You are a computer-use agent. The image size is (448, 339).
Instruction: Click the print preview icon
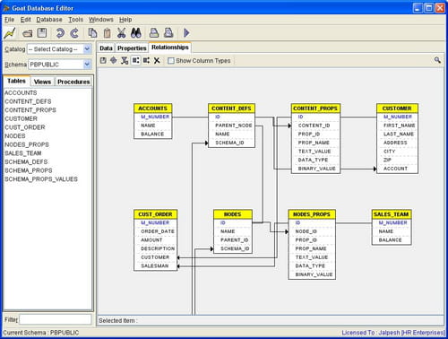click(168, 33)
